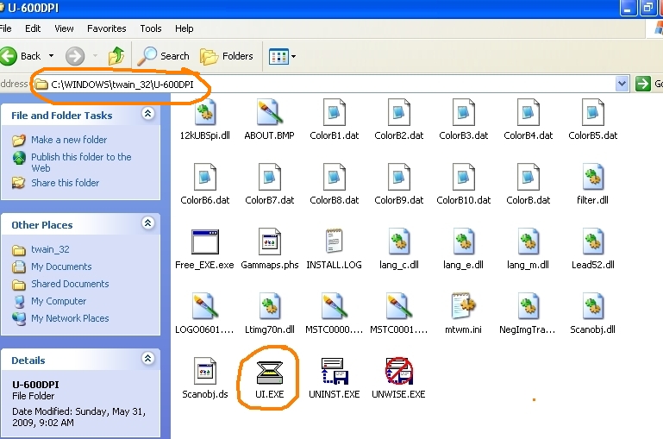This screenshot has width=663, height=439.
Task: Click Publish this folder to the Web
Action: (81, 162)
